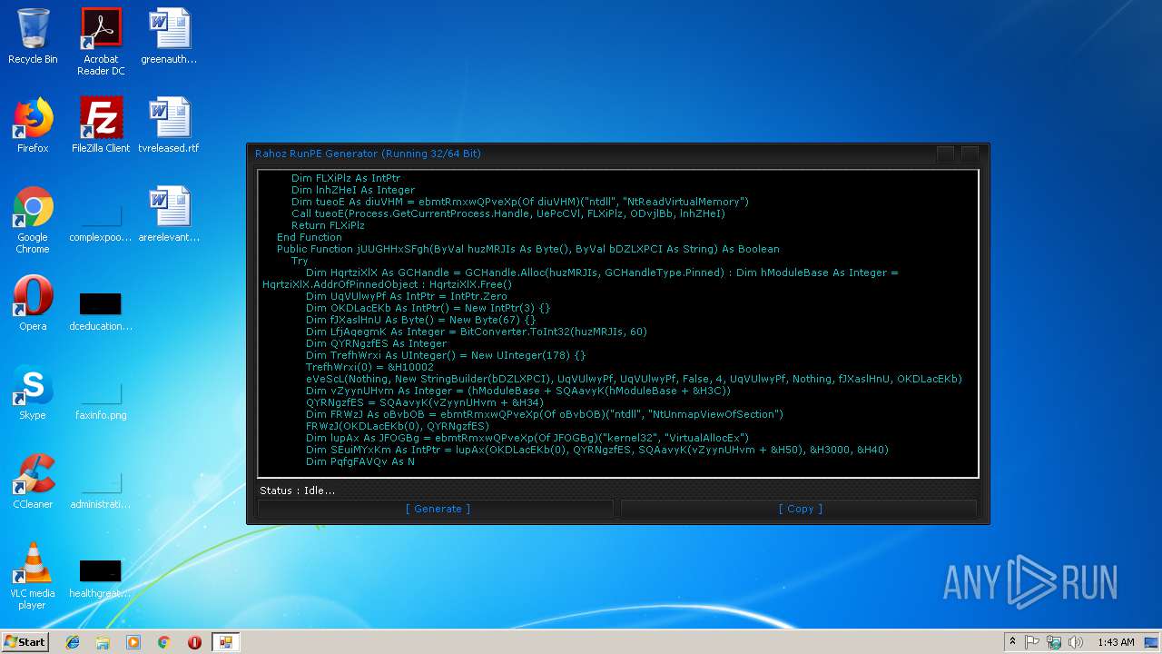Click the Copy button in RunPE Generator

[800, 509]
